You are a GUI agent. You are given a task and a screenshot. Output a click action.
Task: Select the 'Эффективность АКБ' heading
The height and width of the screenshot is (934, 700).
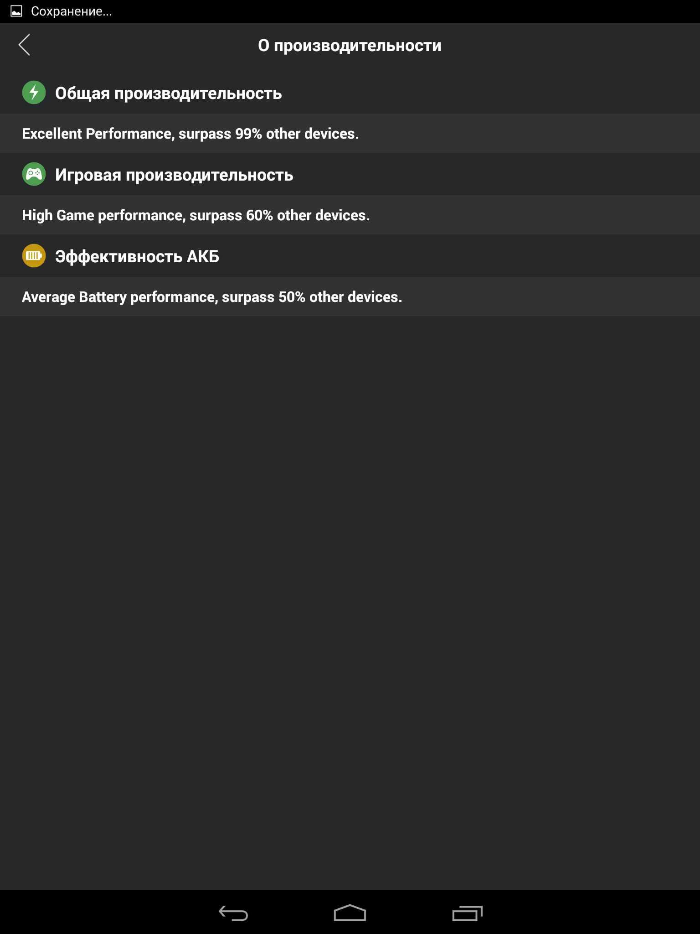pyautogui.click(x=137, y=257)
